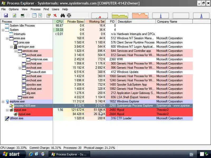The width and height of the screenshot is (211, 158).
Task: Click the yellow commit history graph
Action: [x=120, y=16]
